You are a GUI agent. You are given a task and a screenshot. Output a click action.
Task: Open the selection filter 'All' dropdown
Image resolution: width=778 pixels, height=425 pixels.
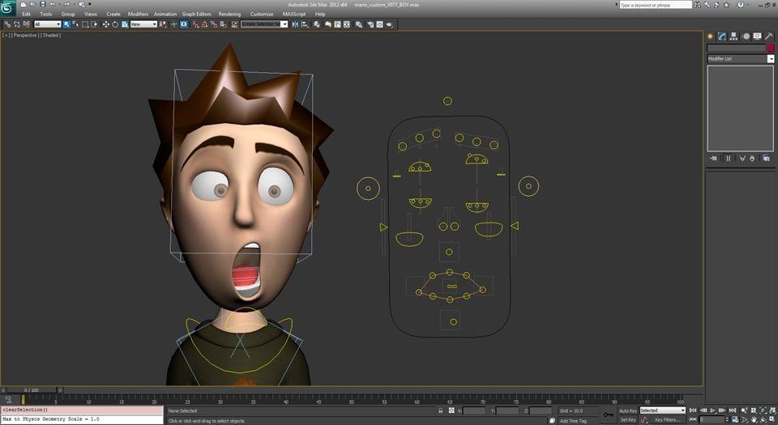[47, 24]
